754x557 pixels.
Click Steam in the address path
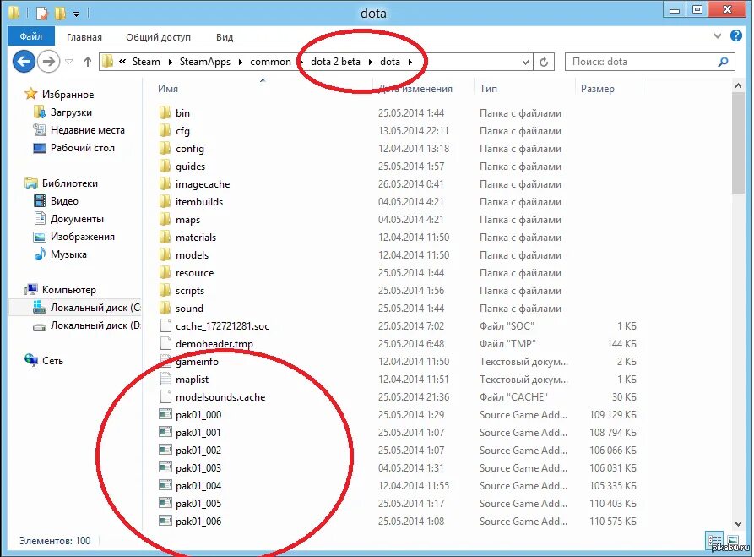146,62
